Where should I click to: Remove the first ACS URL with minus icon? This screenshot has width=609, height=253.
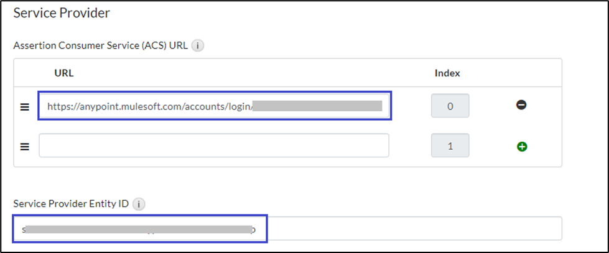(x=521, y=105)
